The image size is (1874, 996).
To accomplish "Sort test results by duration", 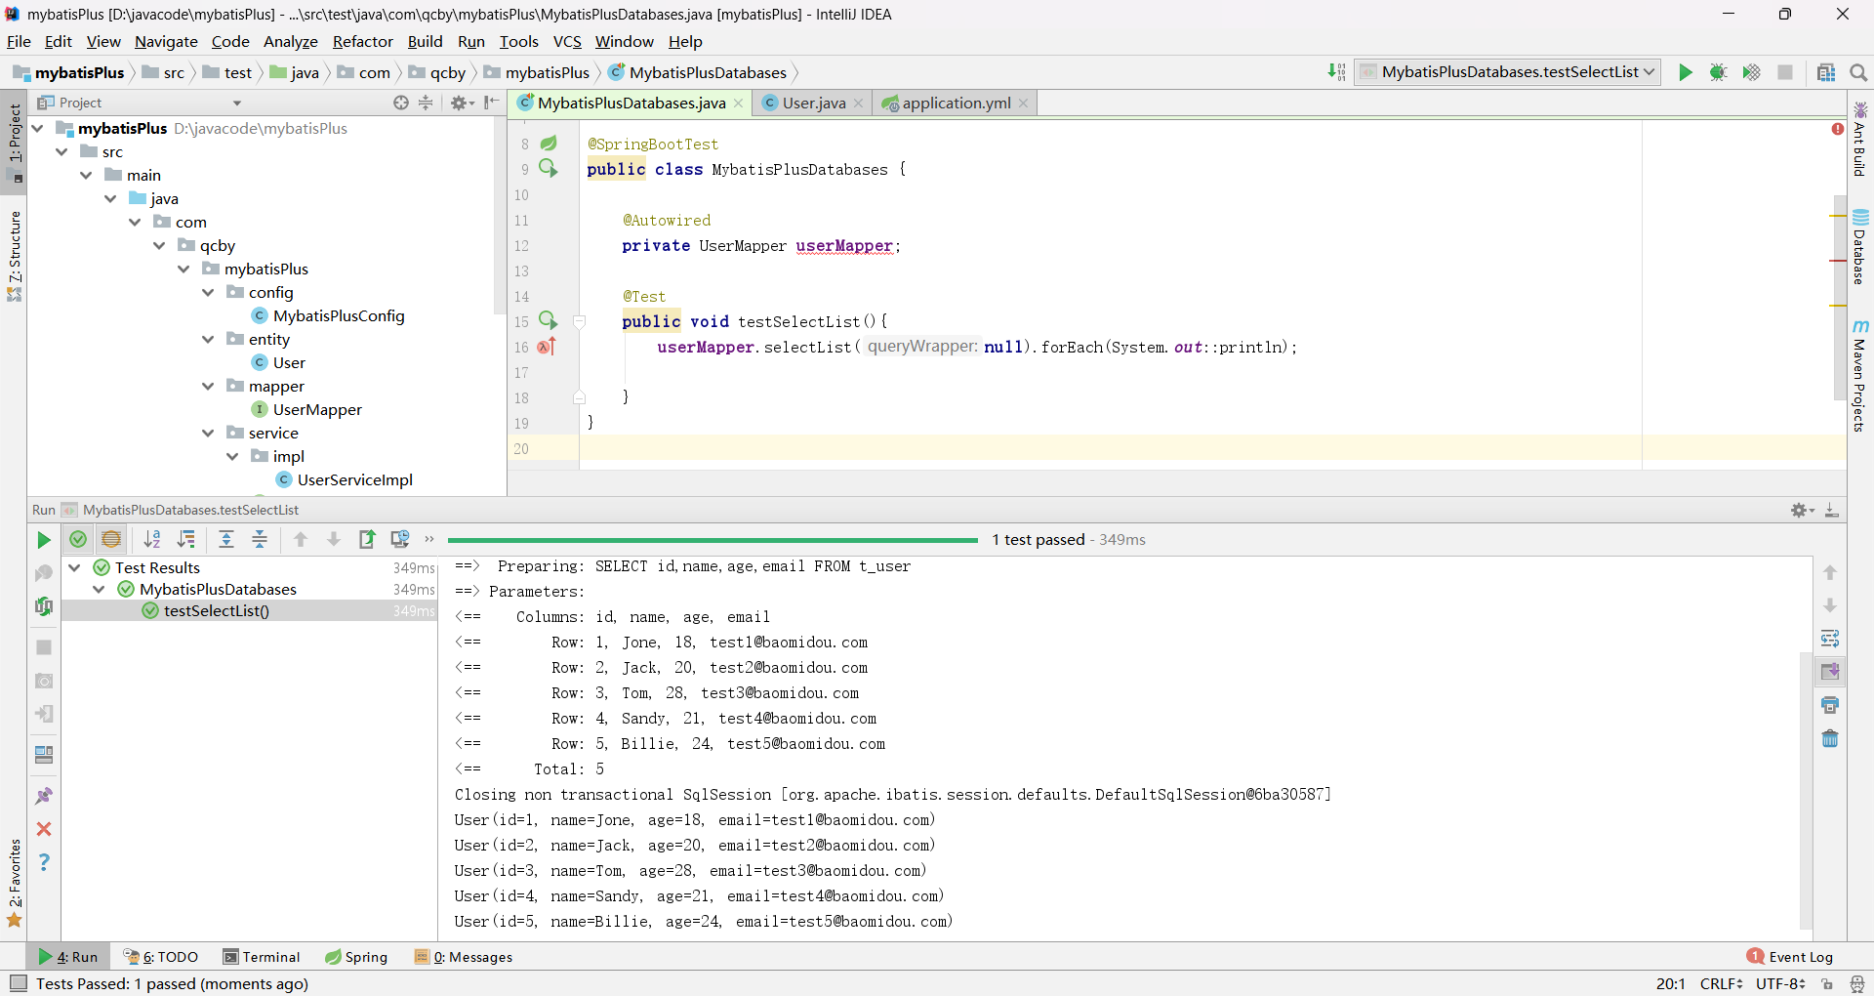I will [x=185, y=539].
